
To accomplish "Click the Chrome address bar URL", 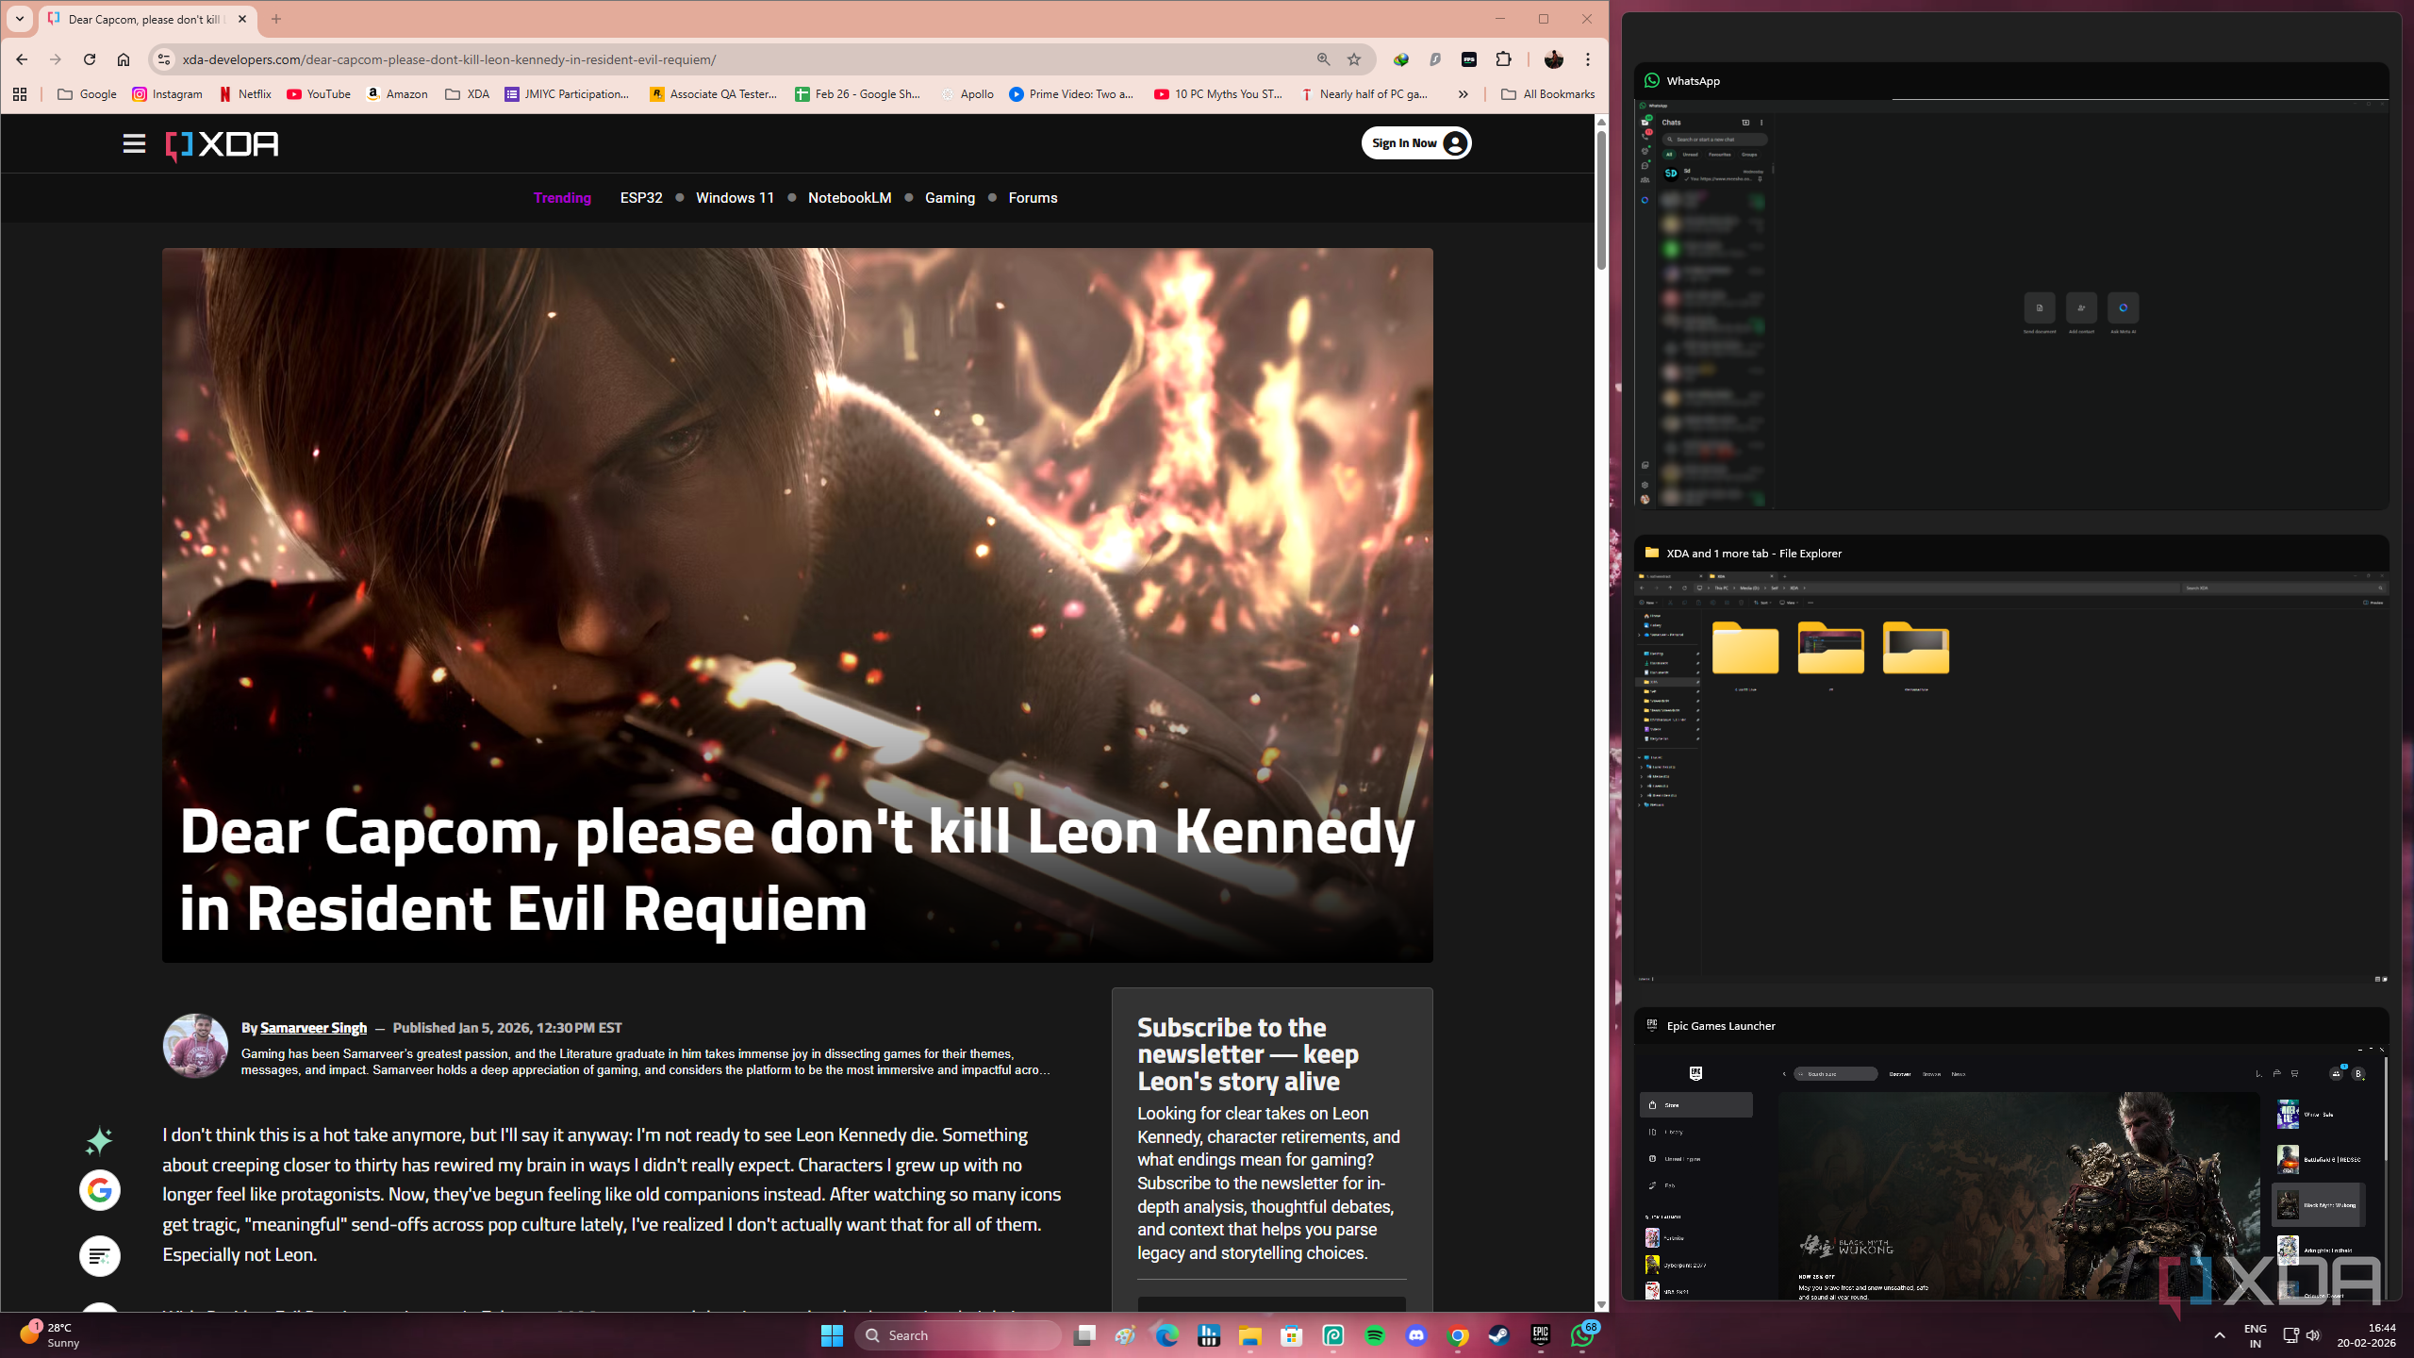I will (x=449, y=59).
